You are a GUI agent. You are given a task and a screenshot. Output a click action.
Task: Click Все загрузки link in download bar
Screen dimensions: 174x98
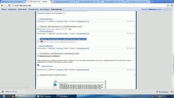pyautogui.click(x=164, y=92)
